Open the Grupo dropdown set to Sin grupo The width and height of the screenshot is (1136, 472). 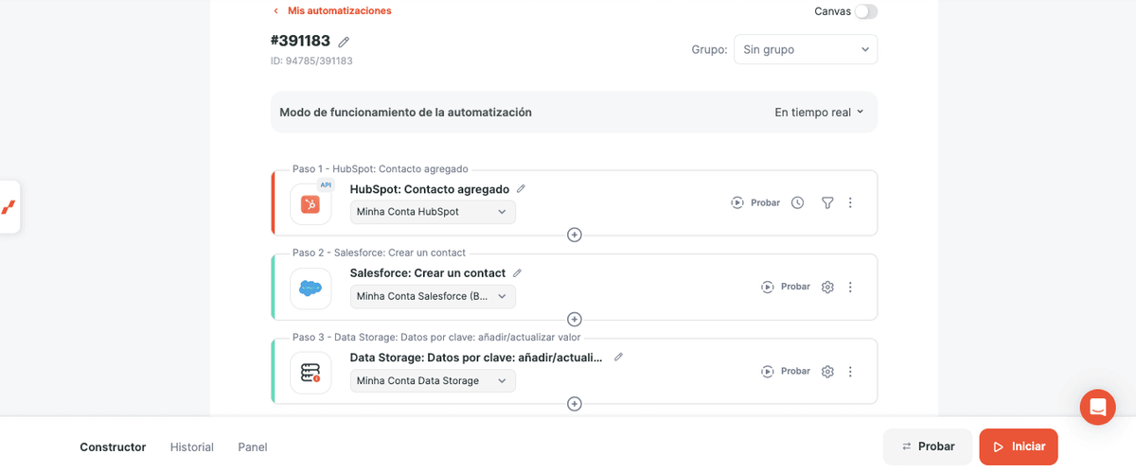pyautogui.click(x=806, y=49)
